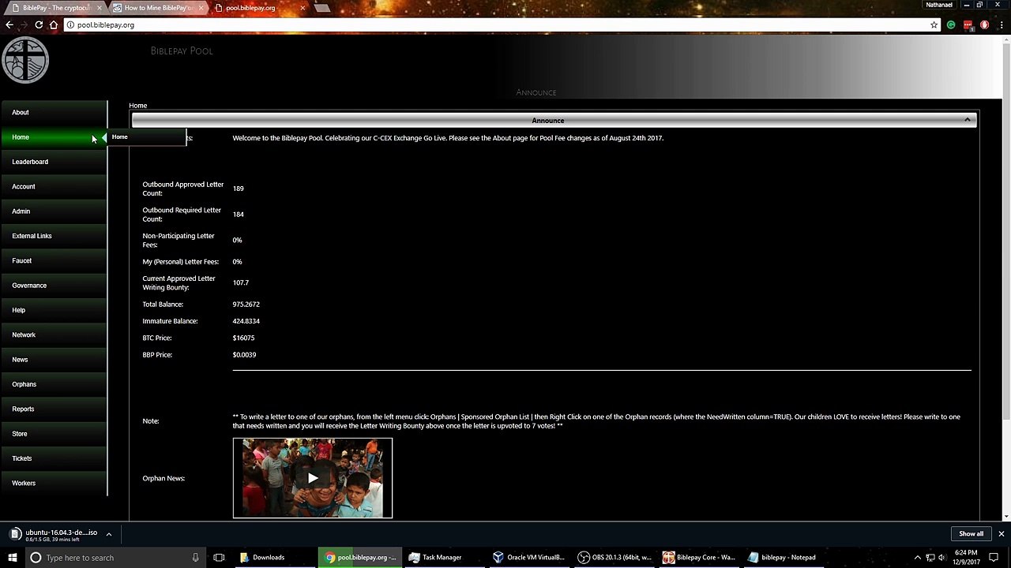Open the Orphans menu
The width and height of the screenshot is (1011, 568).
pos(54,384)
